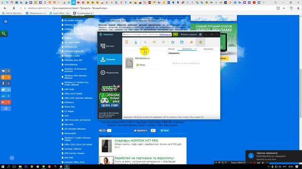Sort downloads by the Добавлено column
The height and width of the screenshot is (169, 302).
[187, 49]
